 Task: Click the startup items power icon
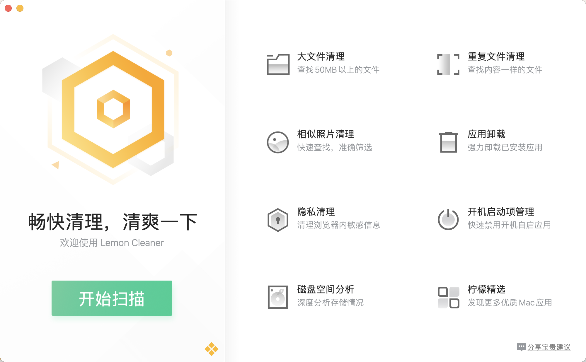448,220
